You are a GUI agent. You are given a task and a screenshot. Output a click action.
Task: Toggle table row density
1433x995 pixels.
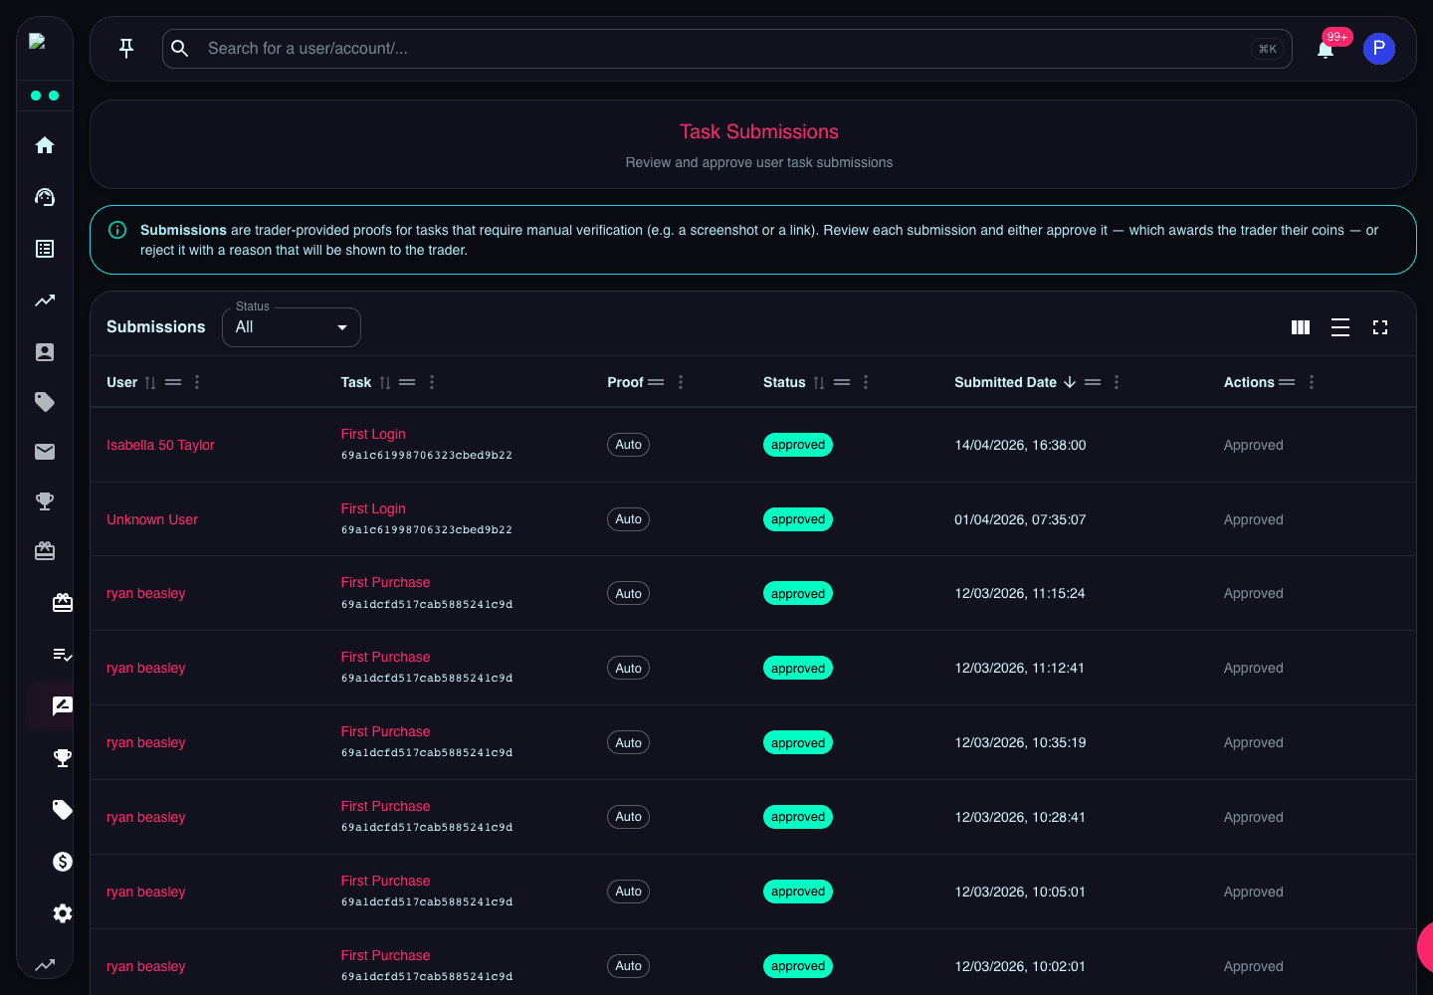(1340, 327)
